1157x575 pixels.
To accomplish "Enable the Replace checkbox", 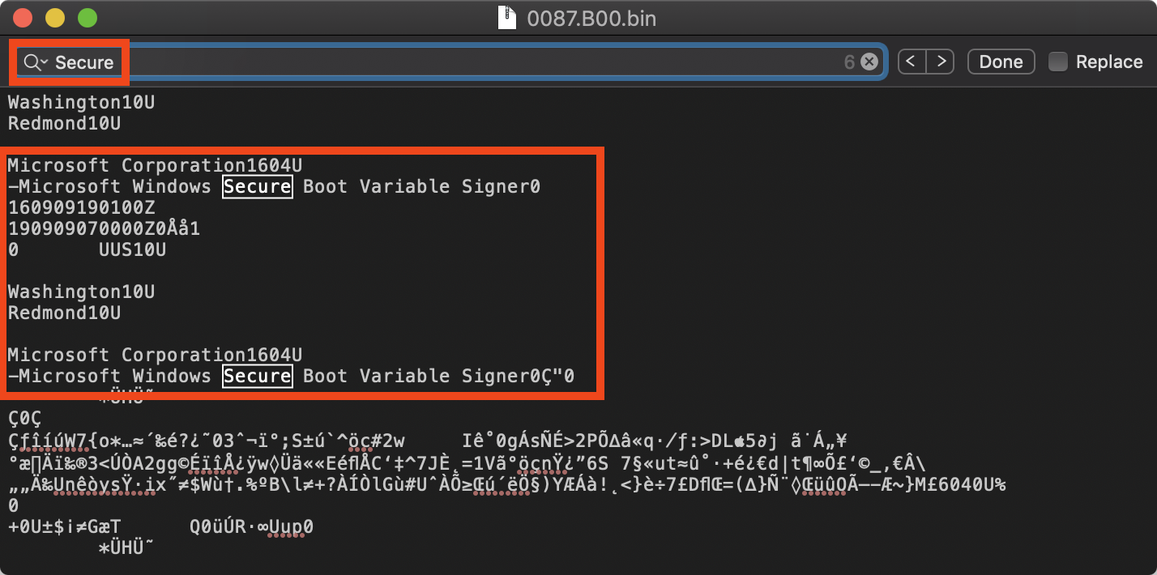I will (x=1057, y=62).
